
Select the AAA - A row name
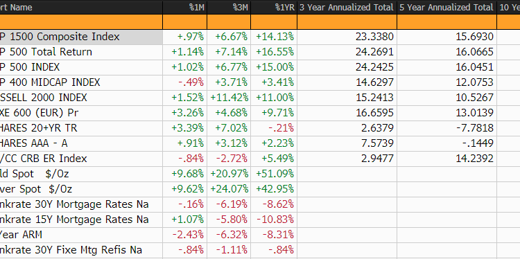[81, 143]
